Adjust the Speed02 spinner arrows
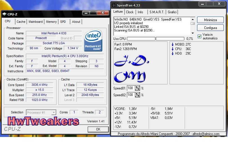Image resolution: width=228 pixels, height=144 pixels. point(137,95)
